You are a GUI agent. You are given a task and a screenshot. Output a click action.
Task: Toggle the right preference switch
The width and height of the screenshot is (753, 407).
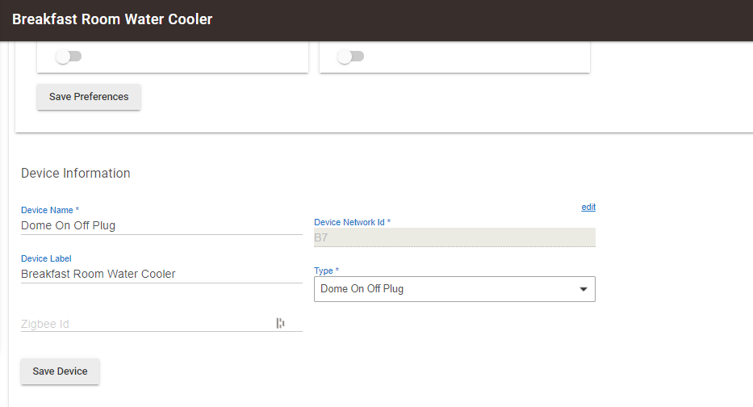(x=350, y=57)
